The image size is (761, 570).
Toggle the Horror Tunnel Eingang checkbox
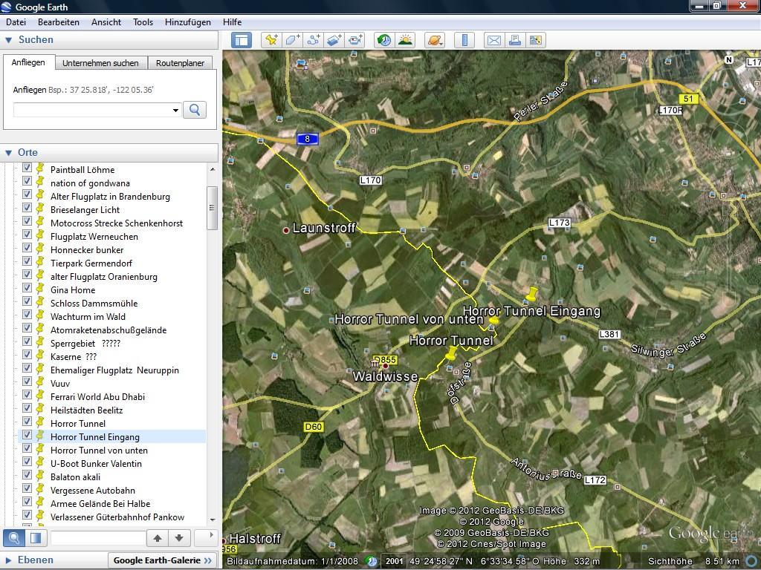pos(27,435)
